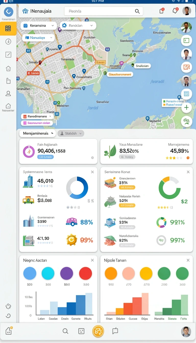196x343 pixels.
Task: Open the Nonuoioja dropdown on map
Action: pyautogui.click(x=38, y=38)
